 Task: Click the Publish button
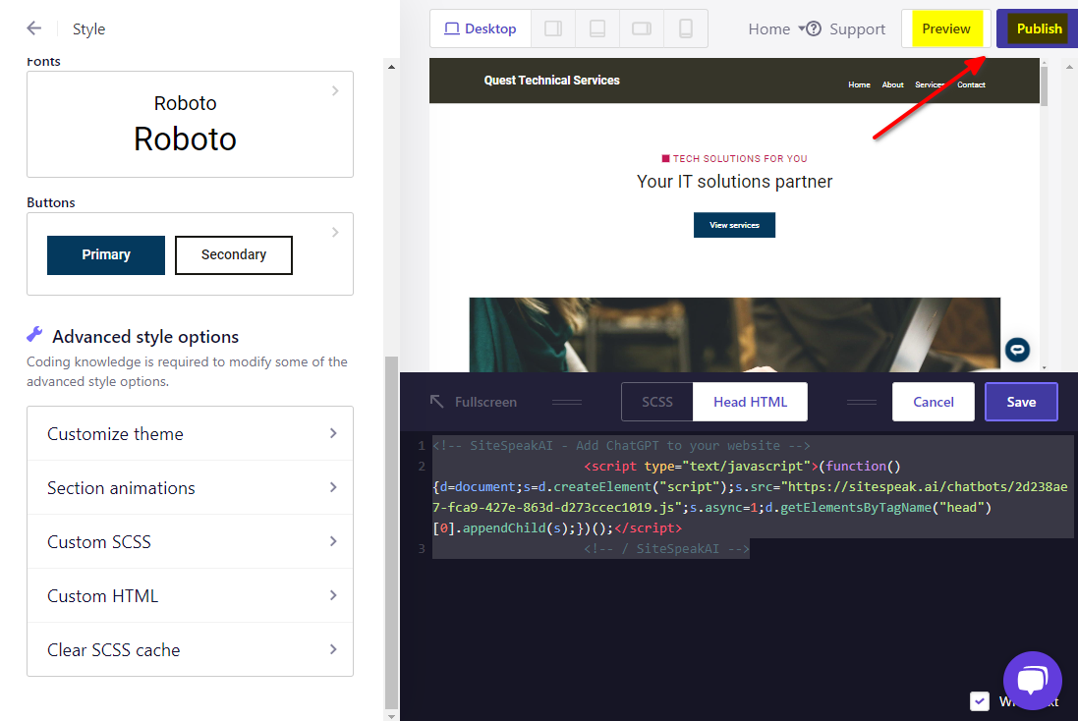[1039, 28]
